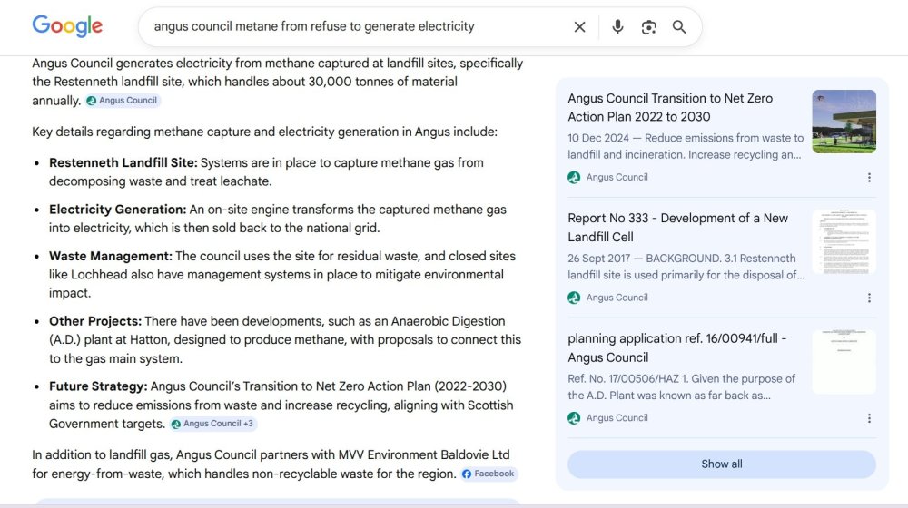Viewport: 908px width, 508px height.
Task: Click the 'Restenneth Landfill Site:' heading text
Action: pos(123,162)
